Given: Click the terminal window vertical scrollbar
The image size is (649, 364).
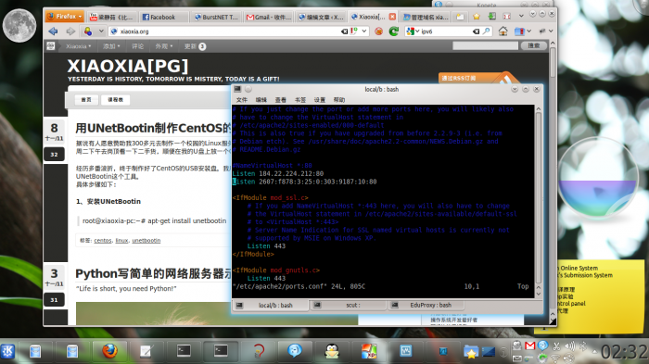Looking at the screenshot, I should (538, 198).
